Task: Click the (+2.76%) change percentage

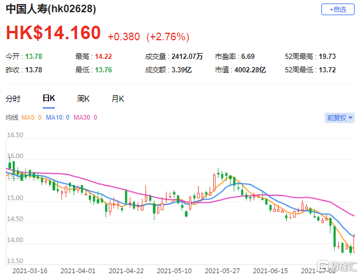Action: pos(168,37)
